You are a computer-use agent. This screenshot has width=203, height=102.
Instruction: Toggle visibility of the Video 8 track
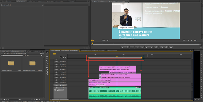coord(55,67)
